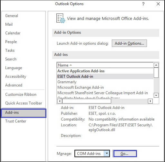
Task: Click the Add-in Options... button
Action: pos(129,43)
